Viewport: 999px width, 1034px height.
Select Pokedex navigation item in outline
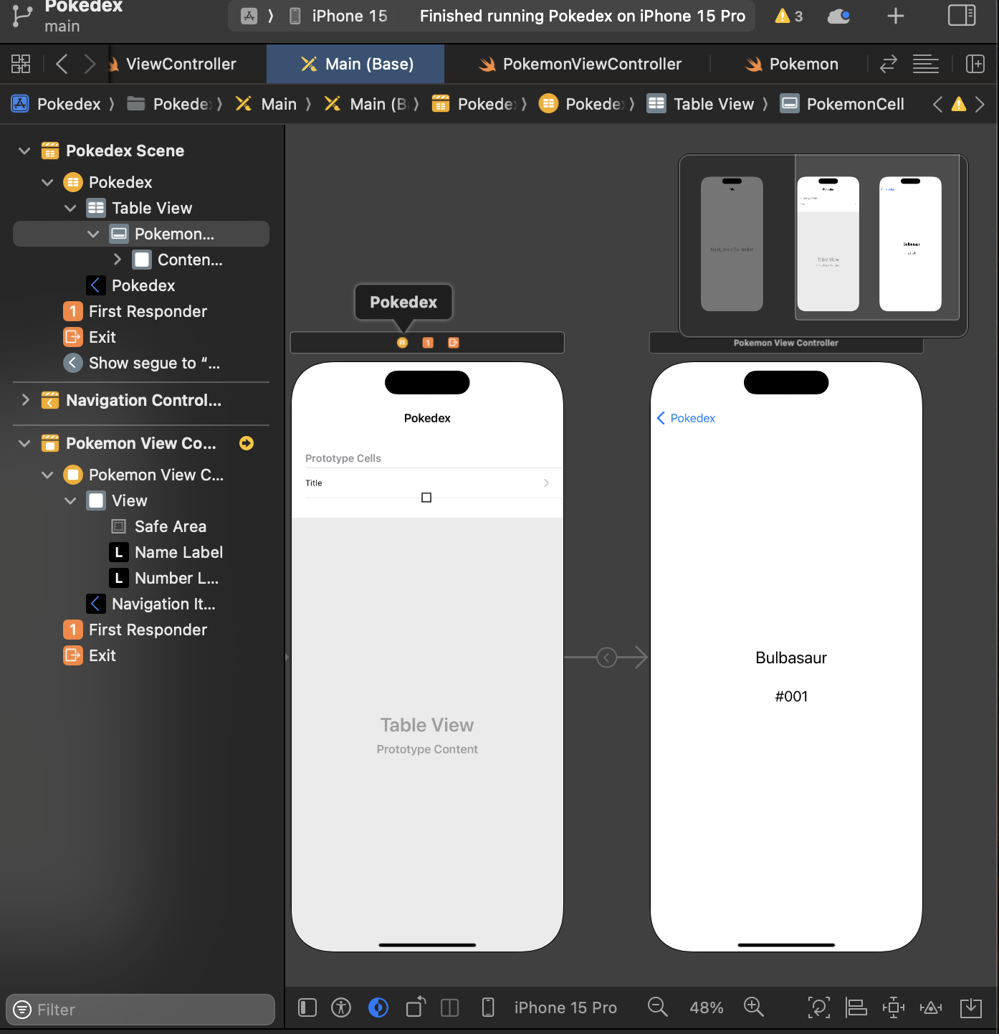[x=141, y=285]
